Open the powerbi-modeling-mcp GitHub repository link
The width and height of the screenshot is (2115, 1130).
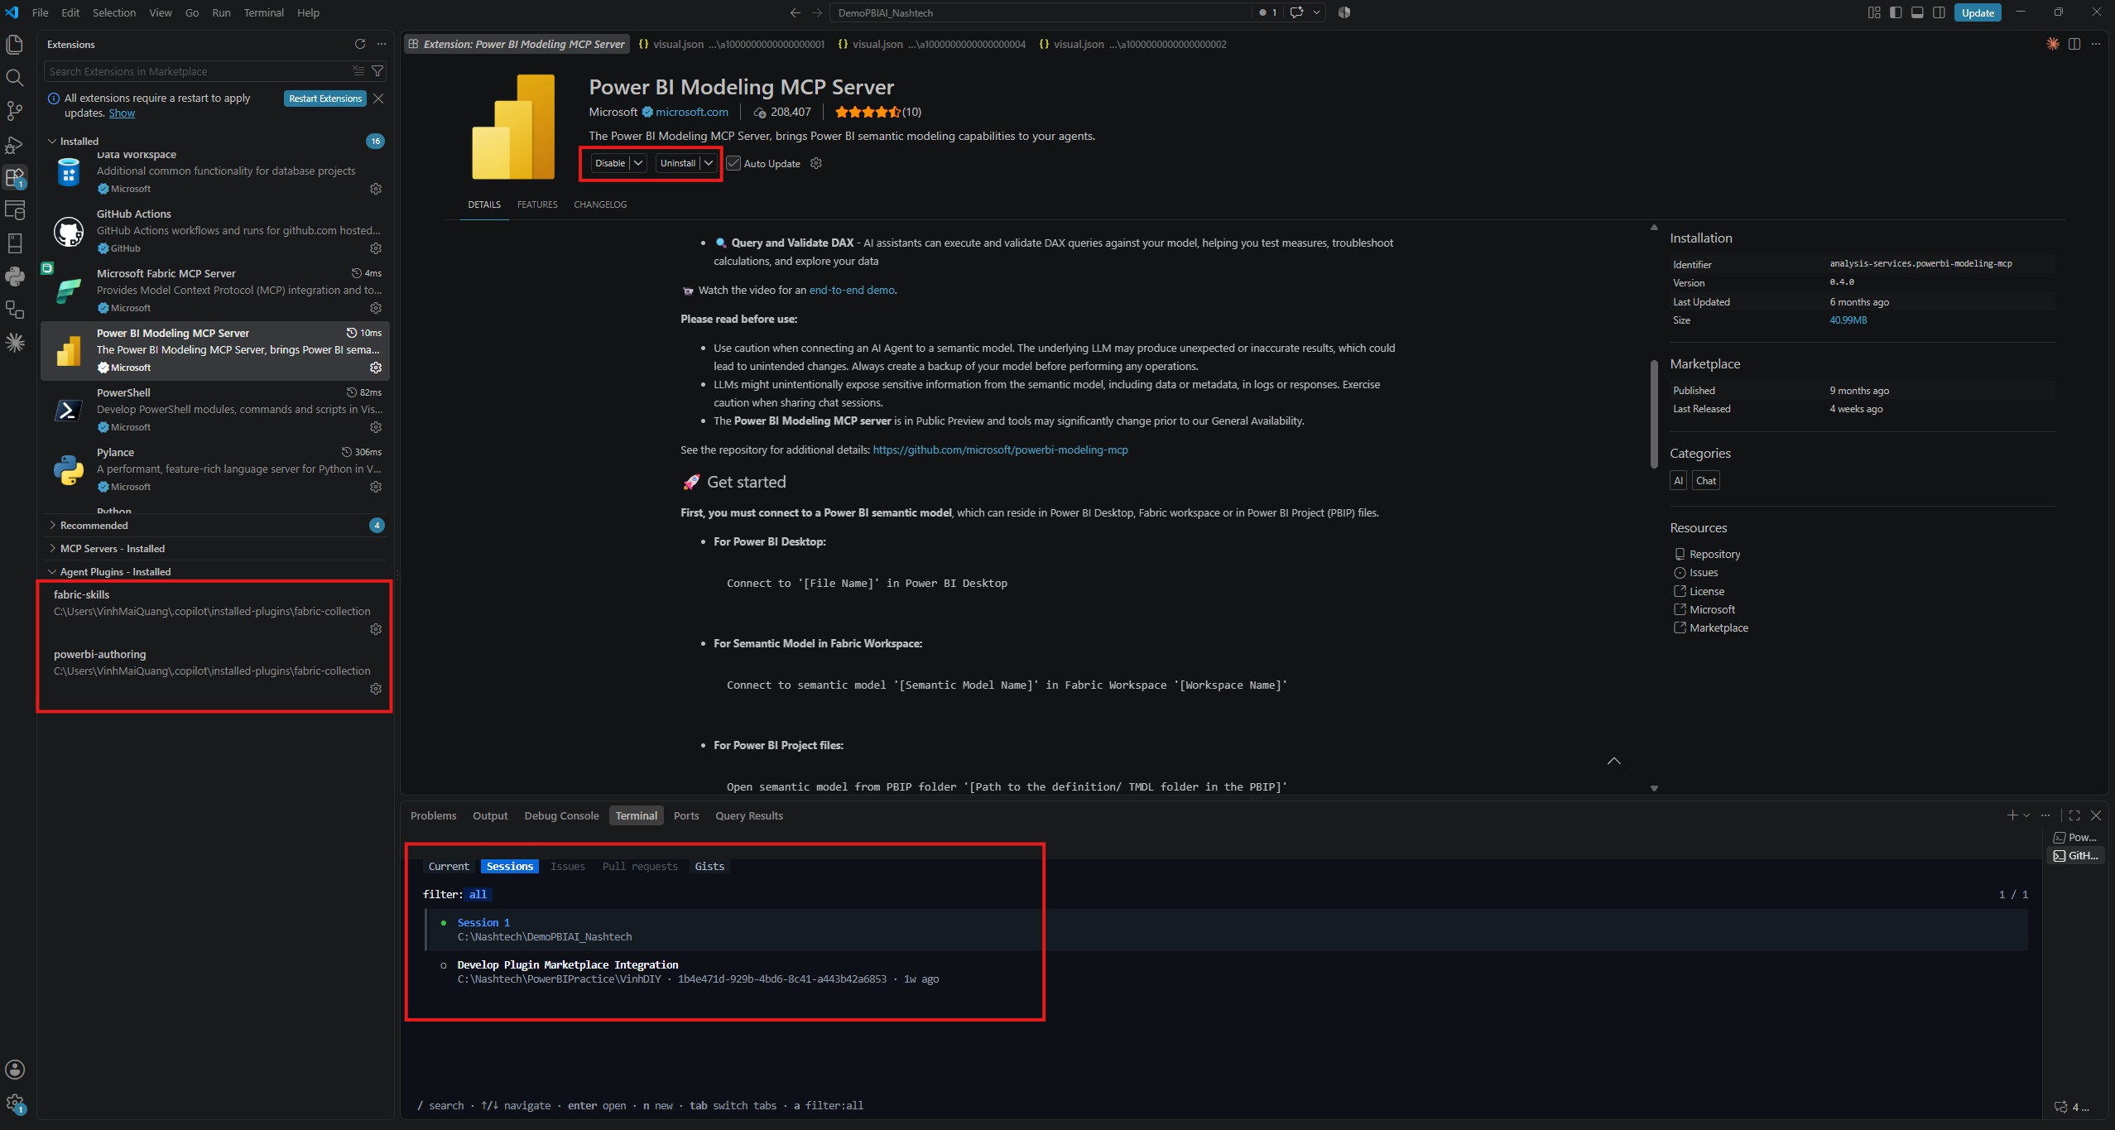pyautogui.click(x=1000, y=450)
